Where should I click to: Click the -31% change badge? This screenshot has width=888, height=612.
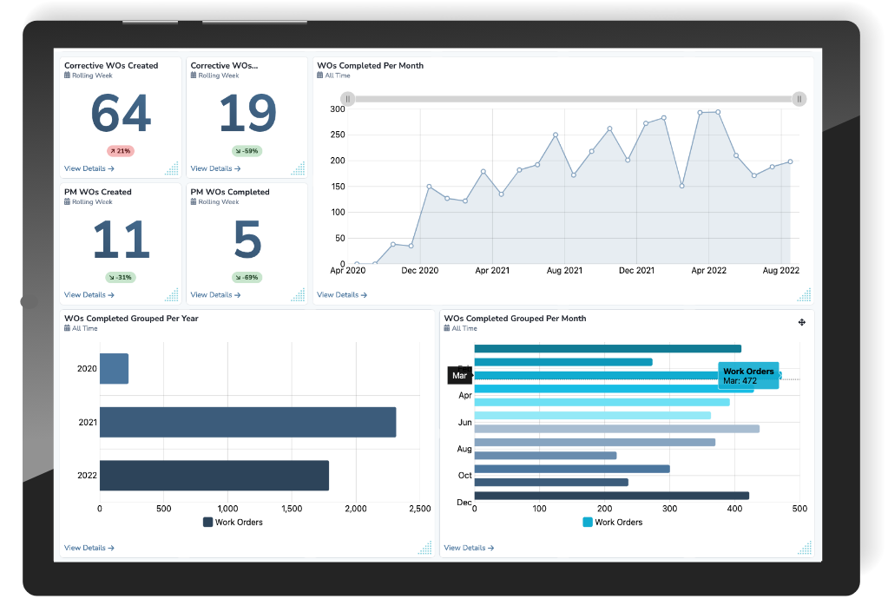click(120, 278)
